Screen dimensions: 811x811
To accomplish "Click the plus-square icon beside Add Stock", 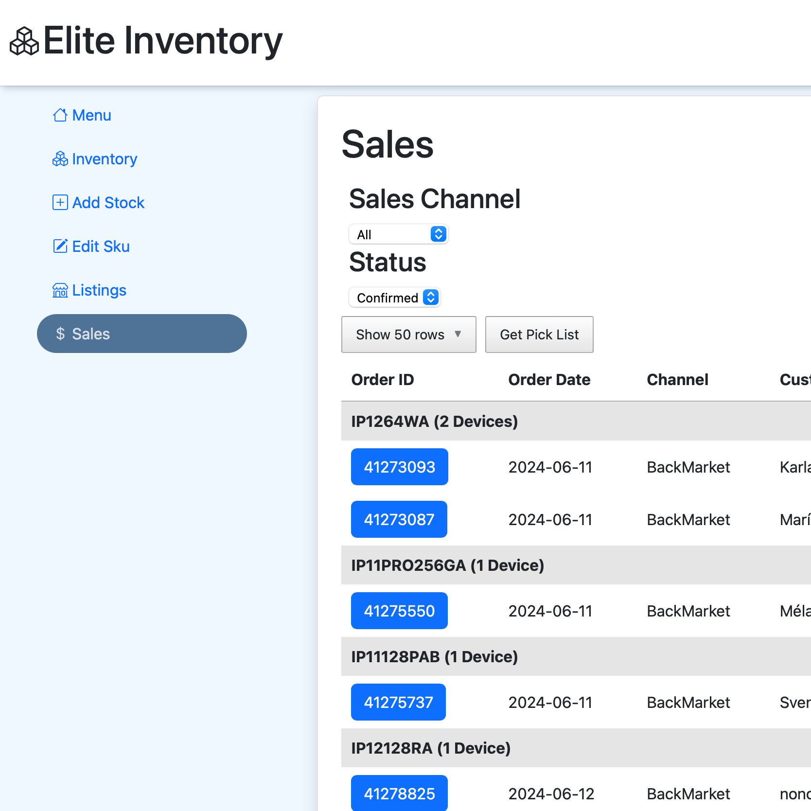I will [60, 202].
